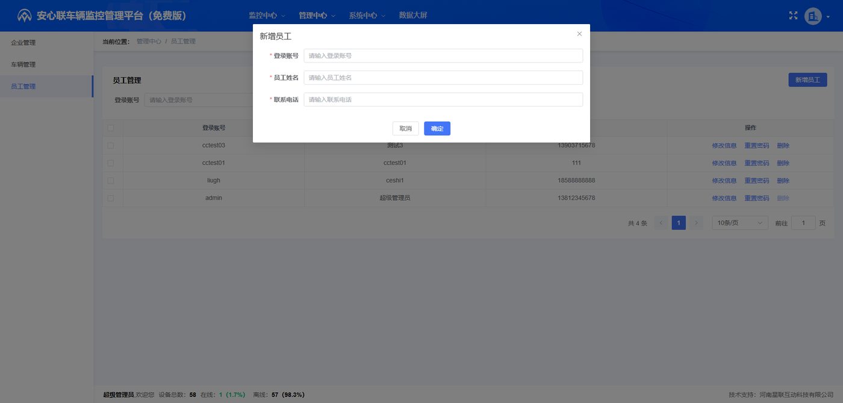Click 取消 button in dialog

point(406,129)
